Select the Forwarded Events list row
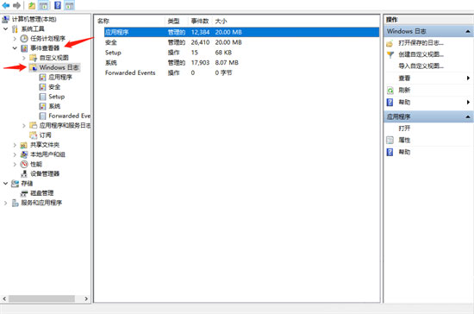The width and height of the screenshot is (474, 314). pos(241,73)
